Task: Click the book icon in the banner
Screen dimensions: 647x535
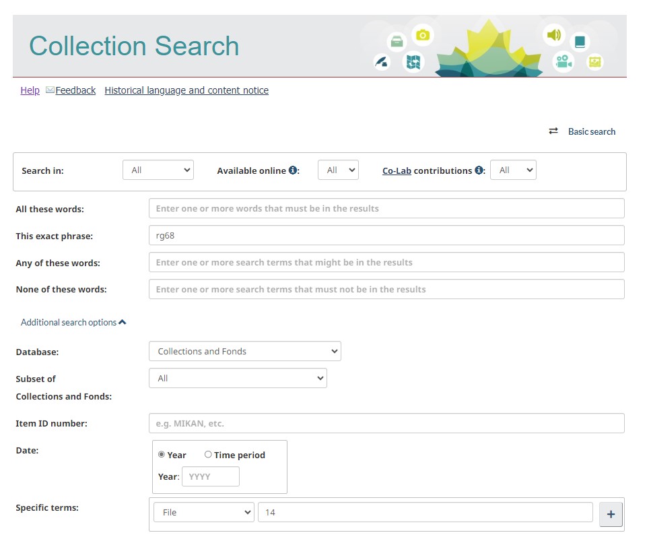Action: click(580, 42)
